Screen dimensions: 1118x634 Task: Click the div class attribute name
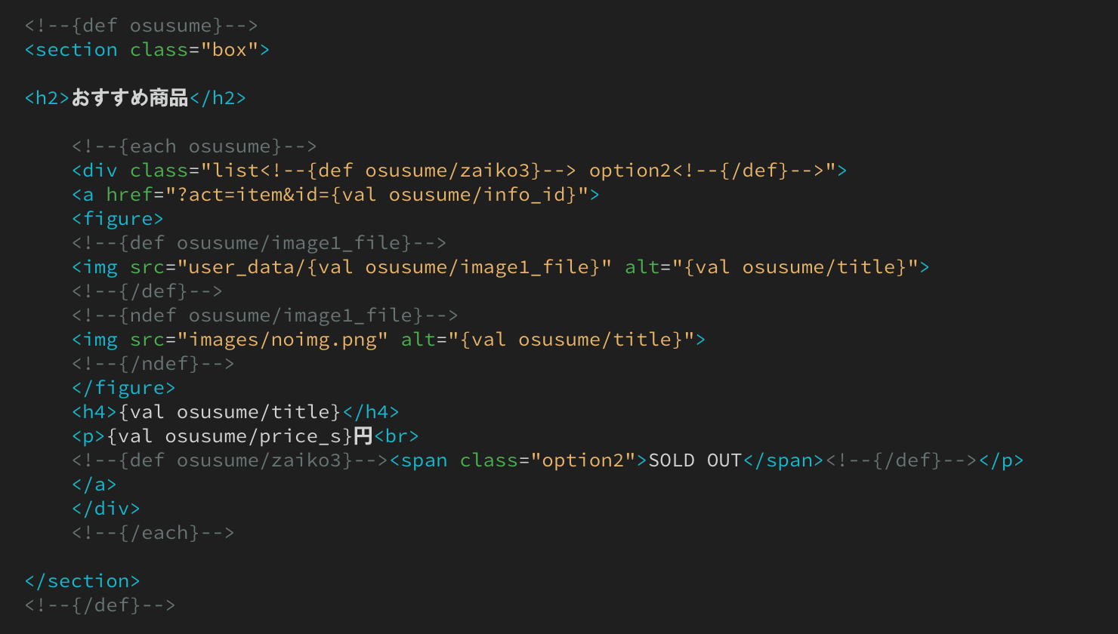click(x=159, y=171)
